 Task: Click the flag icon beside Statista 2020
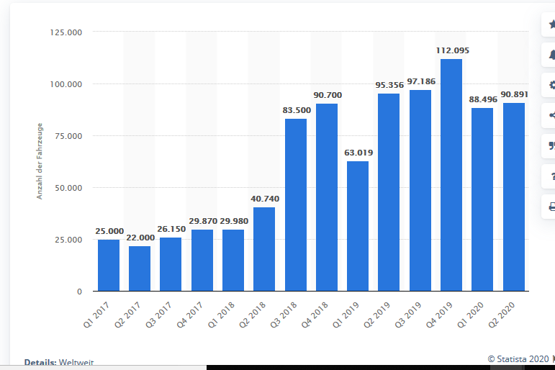click(x=554, y=359)
